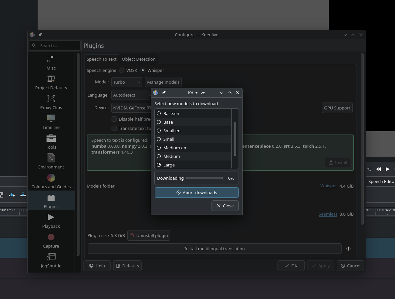The image size is (395, 299).
Task: Toggle Disable half precision checkbox
Action: pos(114,119)
